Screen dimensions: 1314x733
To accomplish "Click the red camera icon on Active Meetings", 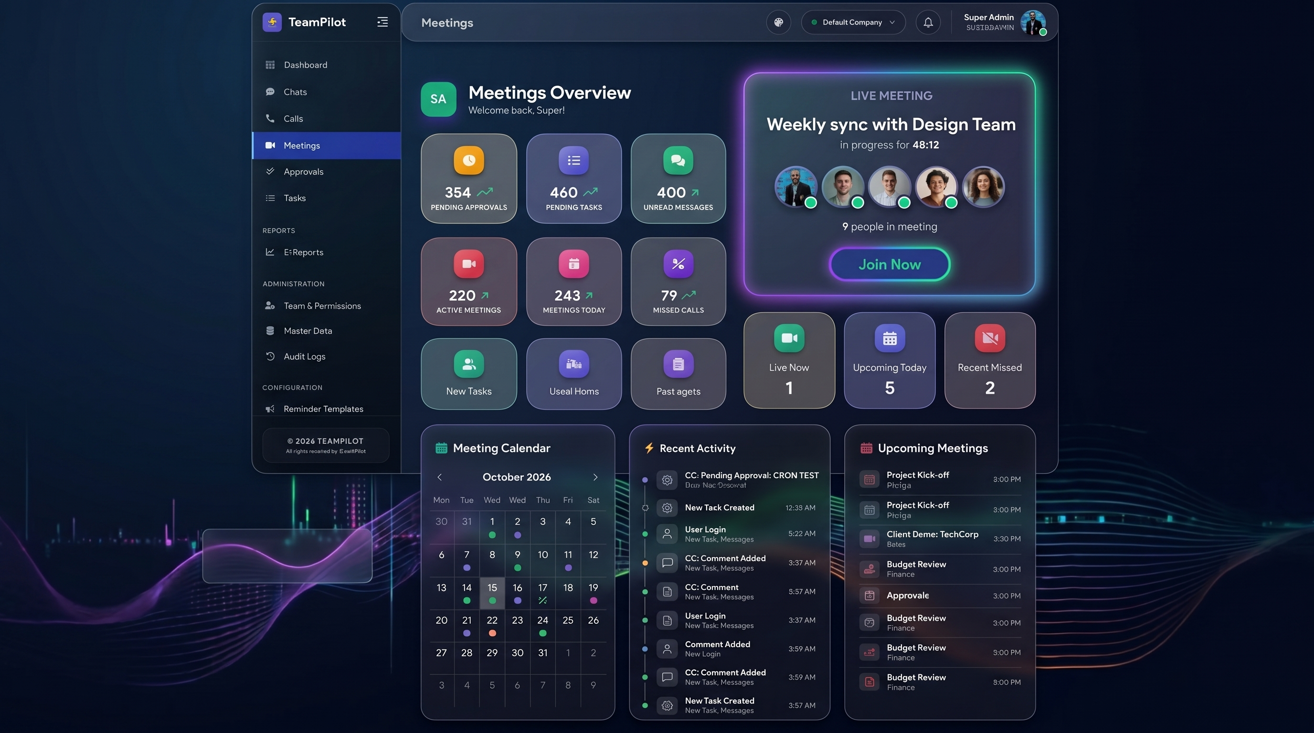I will coord(469,263).
